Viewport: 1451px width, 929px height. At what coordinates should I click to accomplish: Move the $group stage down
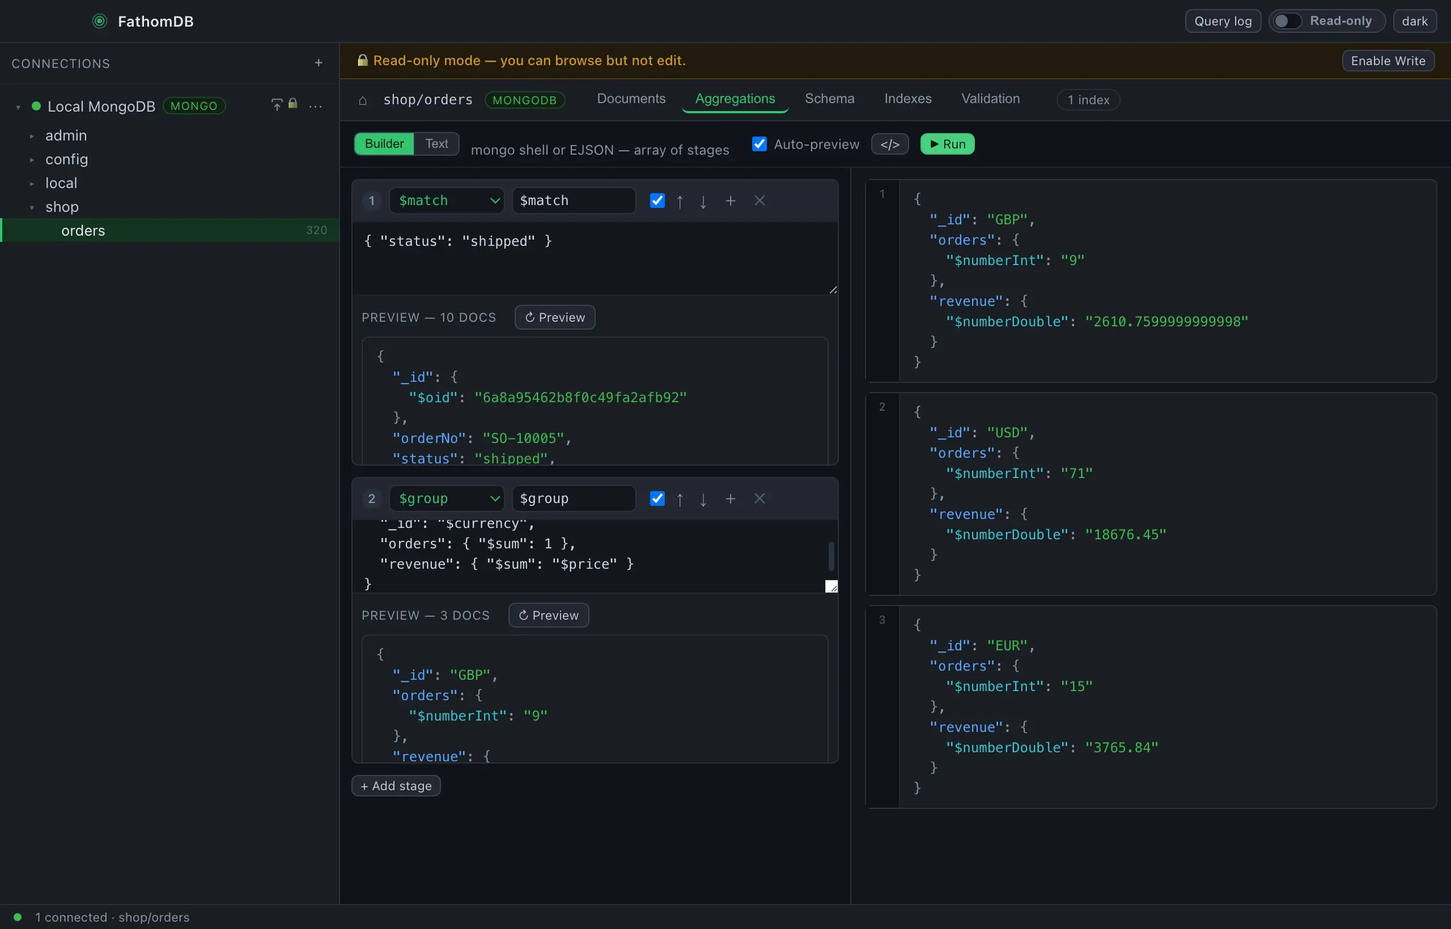point(703,499)
